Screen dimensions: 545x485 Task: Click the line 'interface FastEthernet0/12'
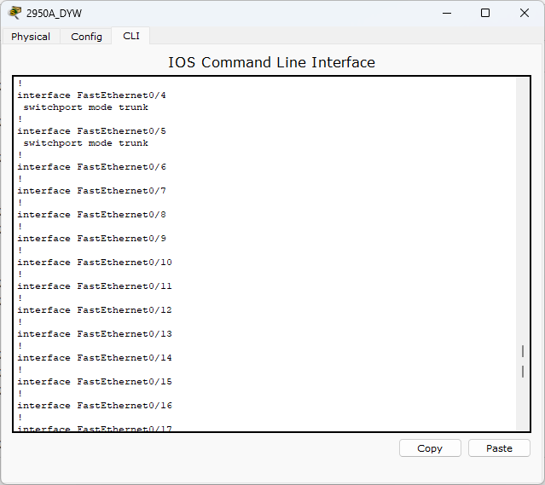(x=95, y=310)
